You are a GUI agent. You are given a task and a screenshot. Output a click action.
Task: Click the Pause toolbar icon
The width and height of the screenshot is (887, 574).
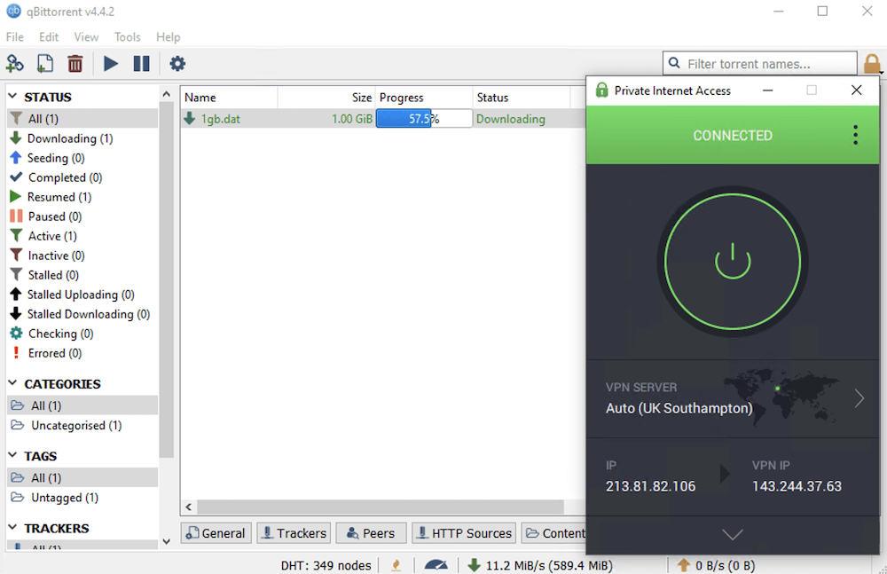(141, 63)
